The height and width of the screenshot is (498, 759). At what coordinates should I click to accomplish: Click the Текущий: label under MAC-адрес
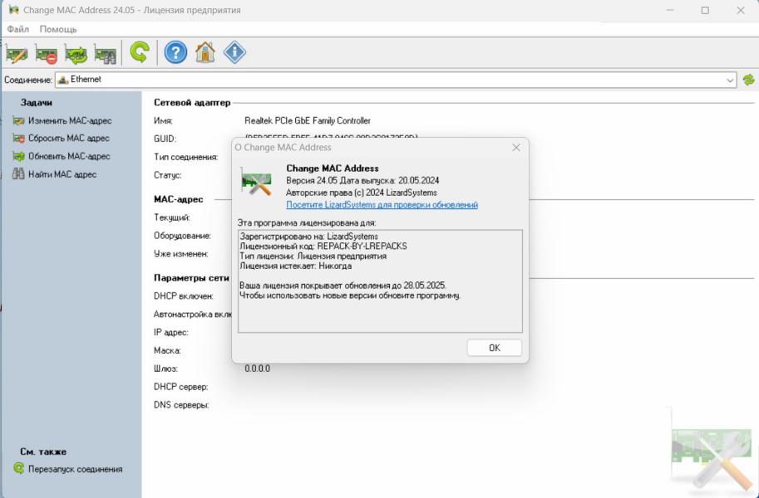(172, 217)
